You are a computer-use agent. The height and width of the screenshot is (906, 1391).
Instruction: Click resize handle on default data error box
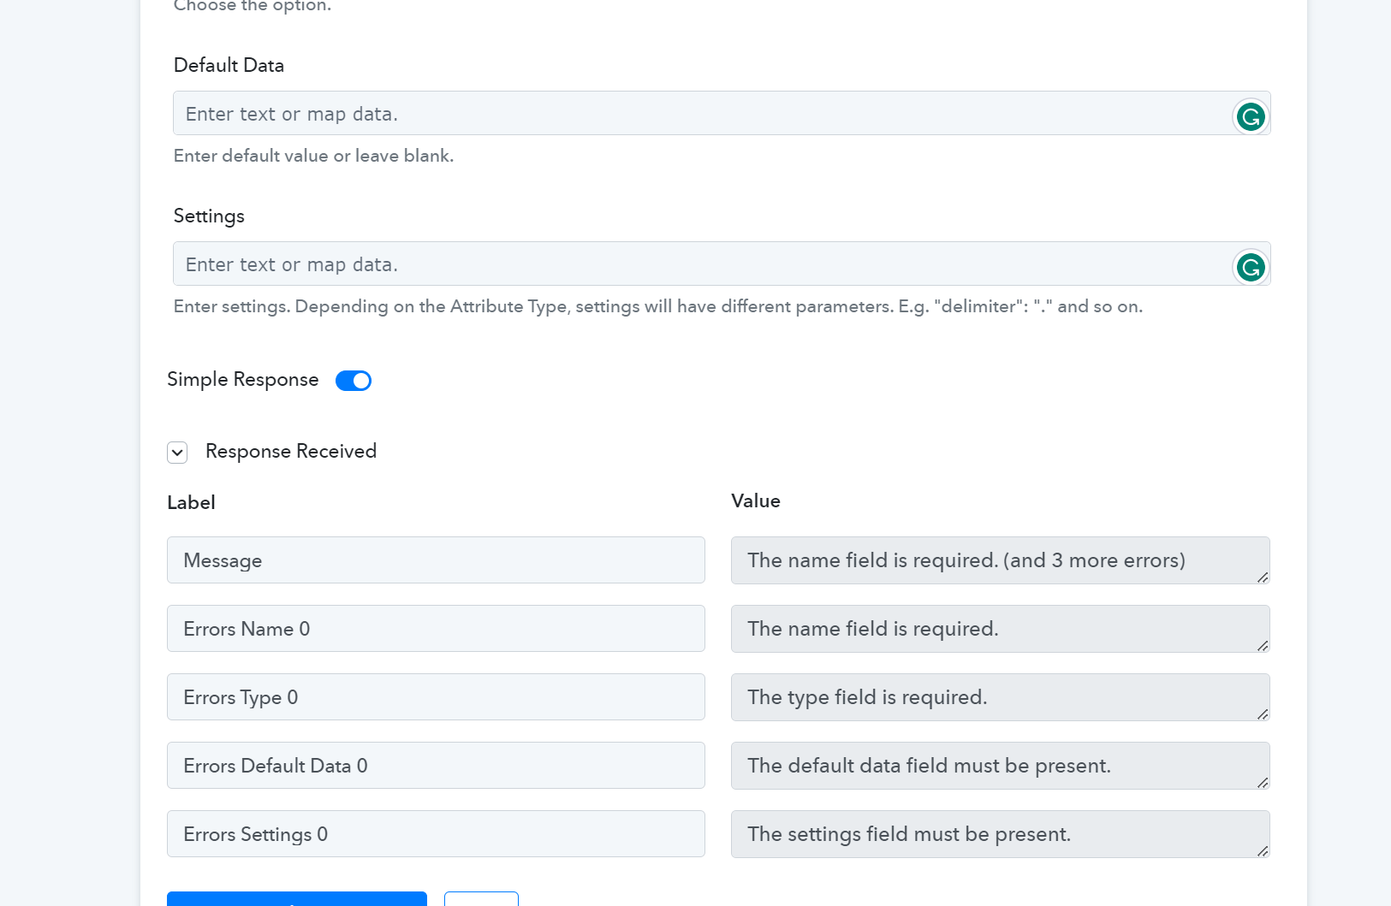pos(1263,783)
